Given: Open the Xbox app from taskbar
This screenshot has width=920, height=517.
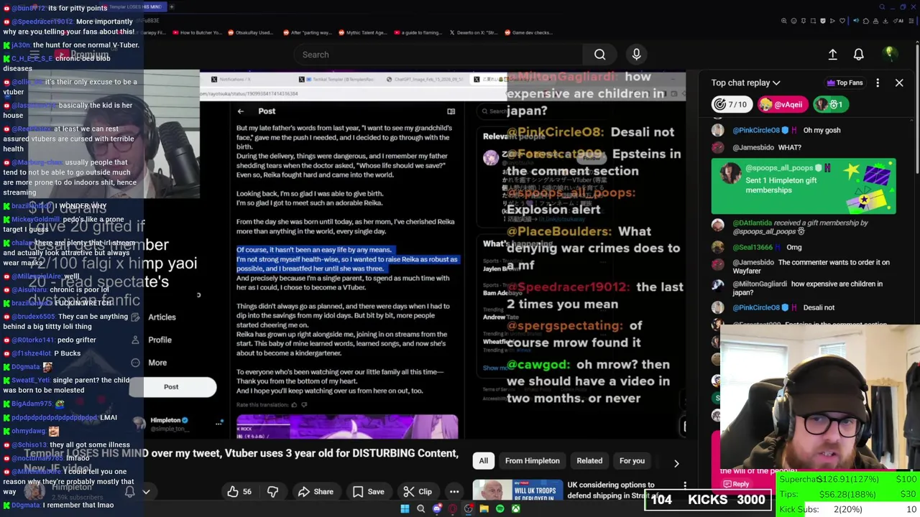Looking at the screenshot, I should point(515,509).
